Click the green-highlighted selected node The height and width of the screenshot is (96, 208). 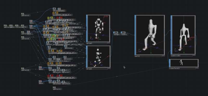pos(54,36)
